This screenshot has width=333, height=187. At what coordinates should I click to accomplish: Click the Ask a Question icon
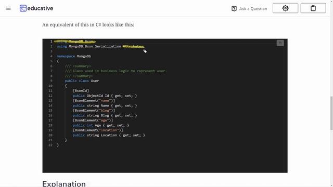[x=234, y=9]
